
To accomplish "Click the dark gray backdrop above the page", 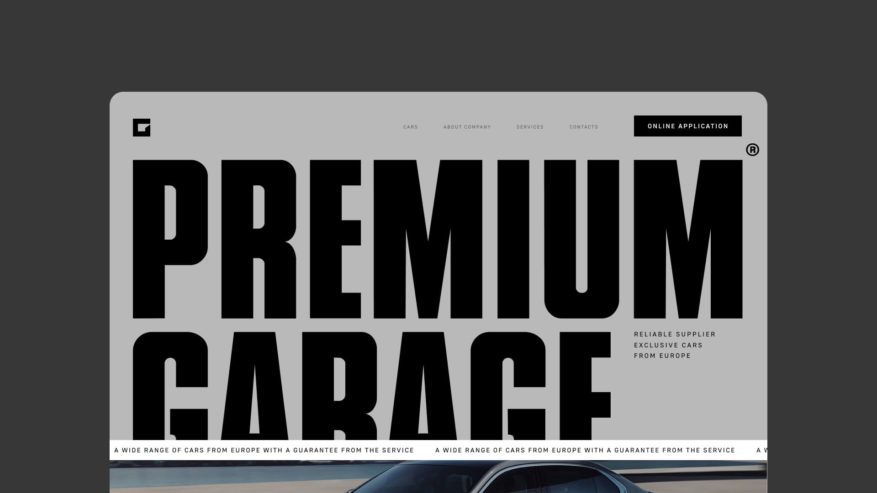I will click(438, 46).
